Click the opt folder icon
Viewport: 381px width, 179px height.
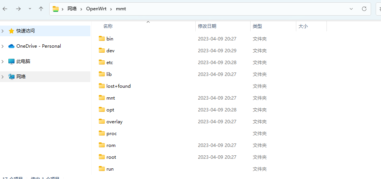pos(102,110)
